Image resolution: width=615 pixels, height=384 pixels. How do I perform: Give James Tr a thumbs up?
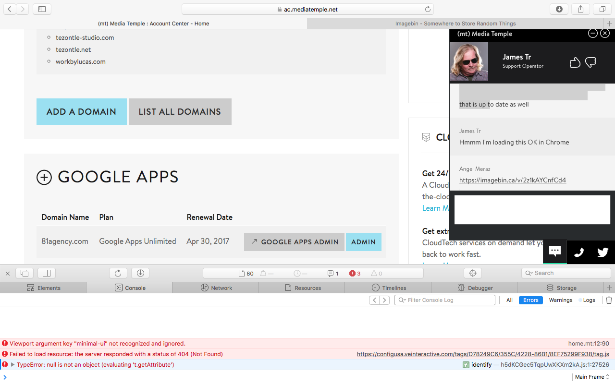575,62
